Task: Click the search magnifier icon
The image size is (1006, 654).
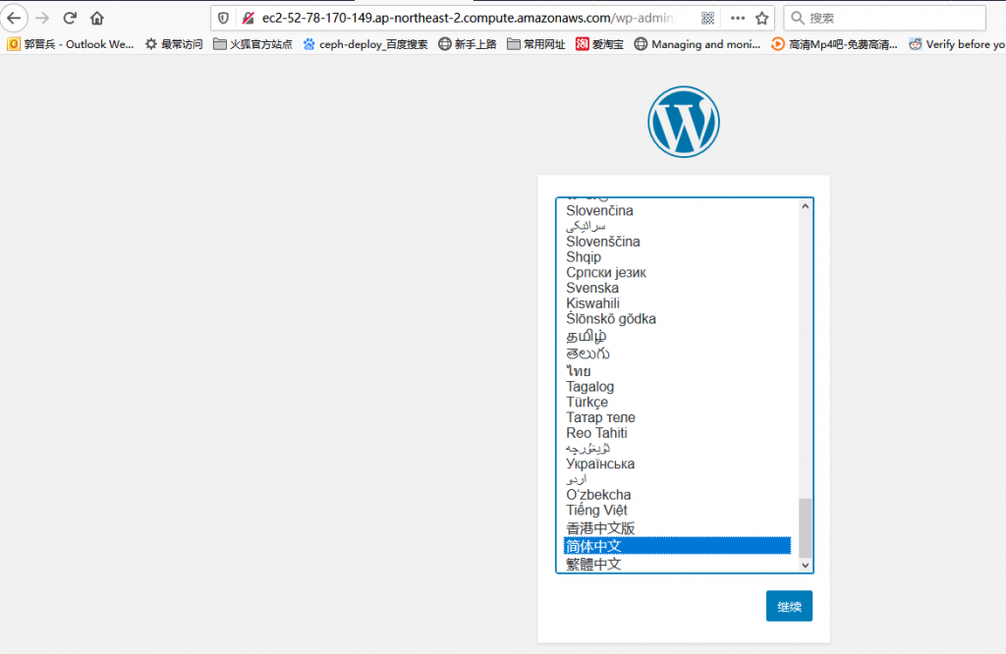Action: coord(798,18)
